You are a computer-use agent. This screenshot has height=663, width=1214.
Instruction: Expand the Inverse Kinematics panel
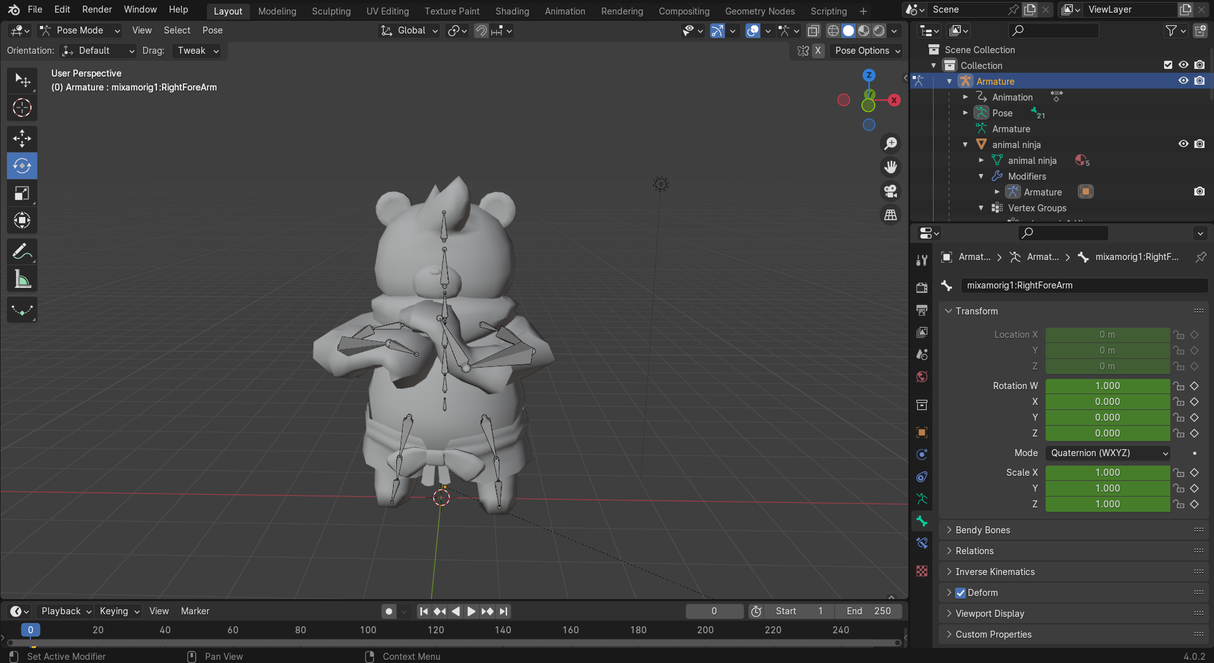pos(994,572)
